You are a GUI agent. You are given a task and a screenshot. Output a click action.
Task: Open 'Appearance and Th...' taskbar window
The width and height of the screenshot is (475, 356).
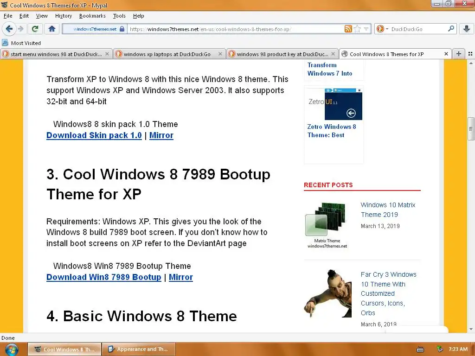point(139,349)
